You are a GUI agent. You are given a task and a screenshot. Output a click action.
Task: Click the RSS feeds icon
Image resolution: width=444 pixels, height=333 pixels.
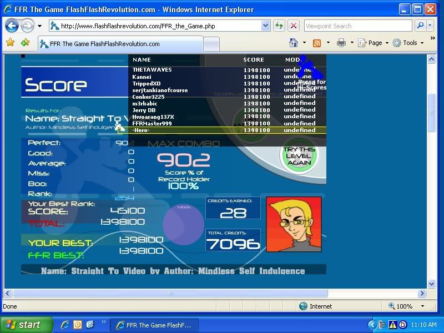click(x=317, y=43)
